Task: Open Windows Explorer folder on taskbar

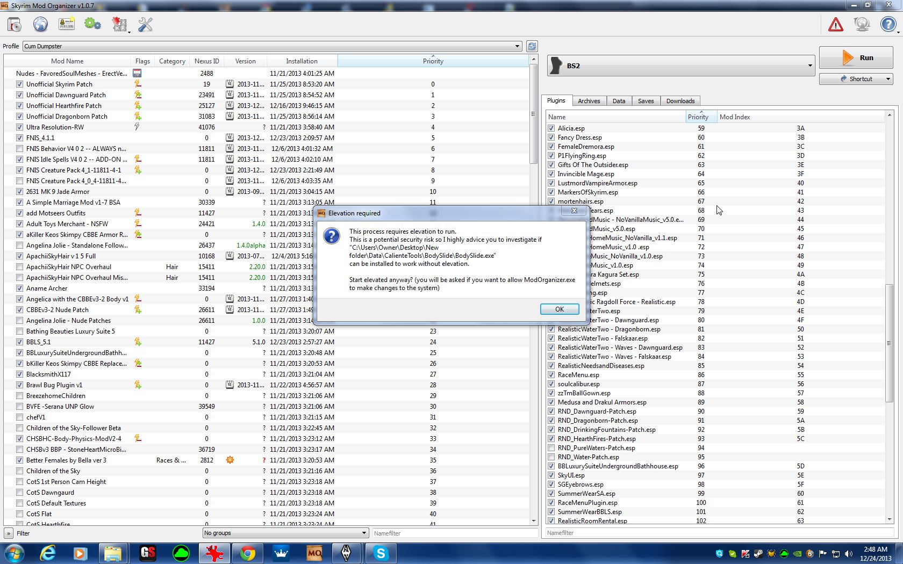Action: 113,553
